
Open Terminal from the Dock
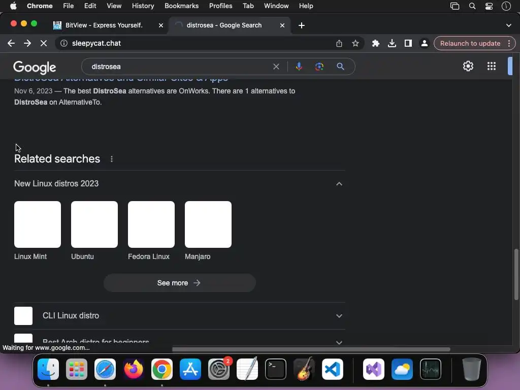(x=276, y=369)
